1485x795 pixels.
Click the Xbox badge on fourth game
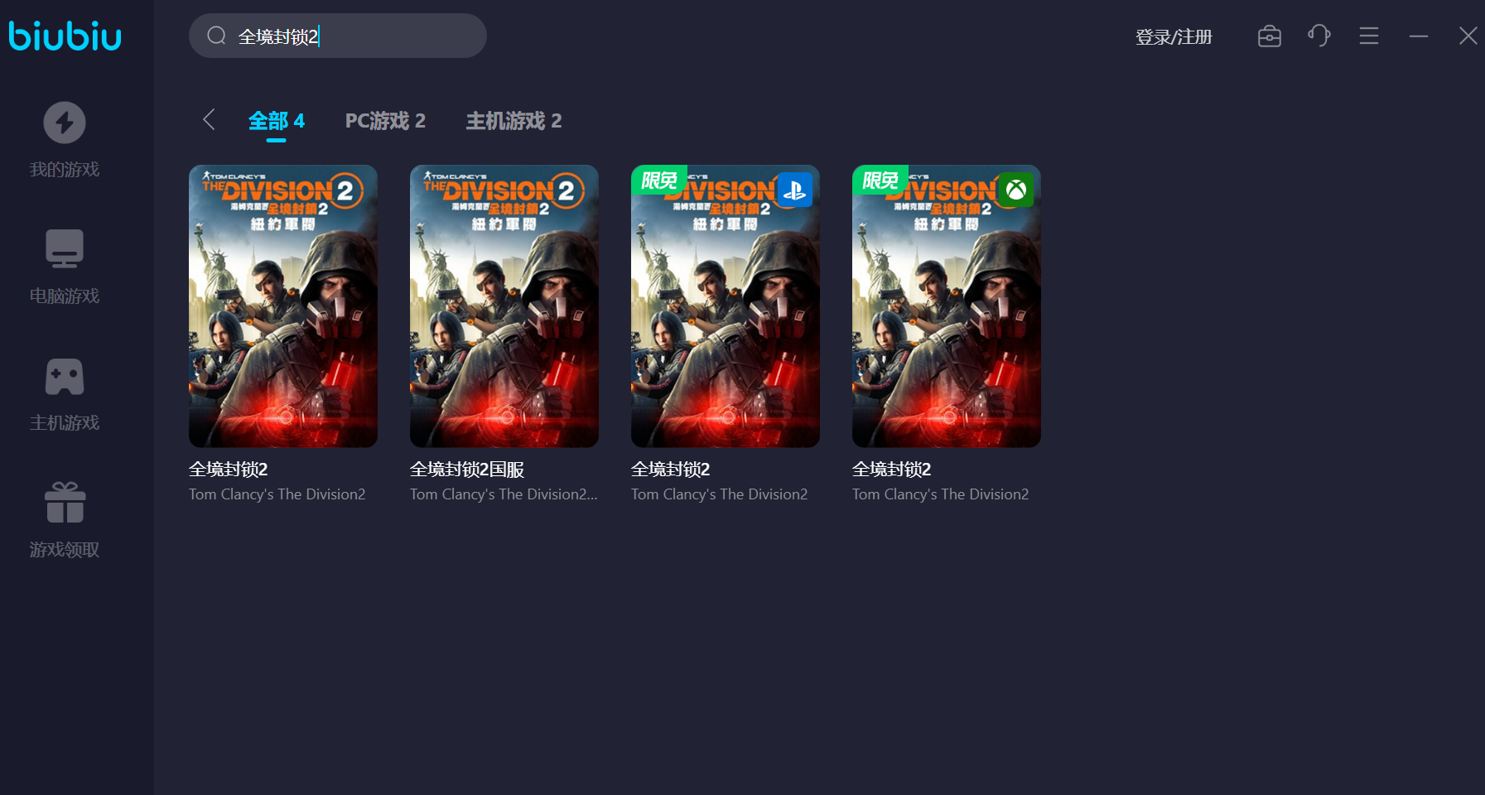1016,190
